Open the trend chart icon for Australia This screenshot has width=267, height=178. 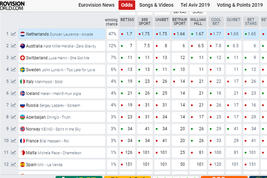[13, 46]
